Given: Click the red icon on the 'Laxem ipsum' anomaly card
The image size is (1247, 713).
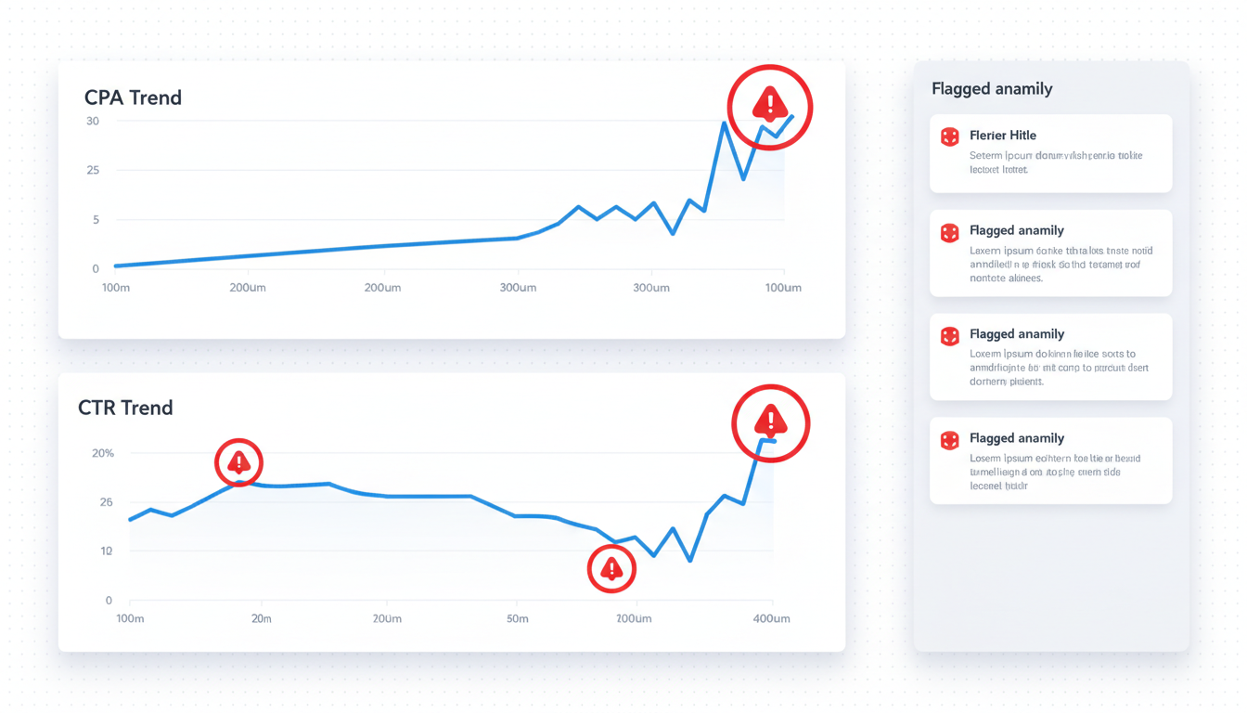Looking at the screenshot, I should click(949, 232).
